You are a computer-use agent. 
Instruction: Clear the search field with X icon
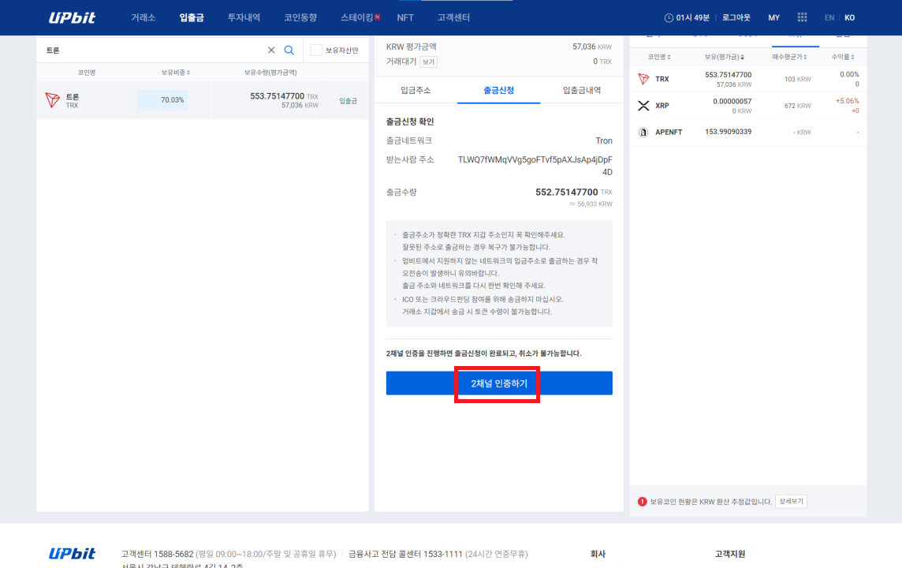pos(271,50)
